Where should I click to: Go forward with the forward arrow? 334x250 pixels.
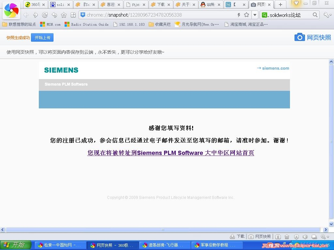pos(35,15)
